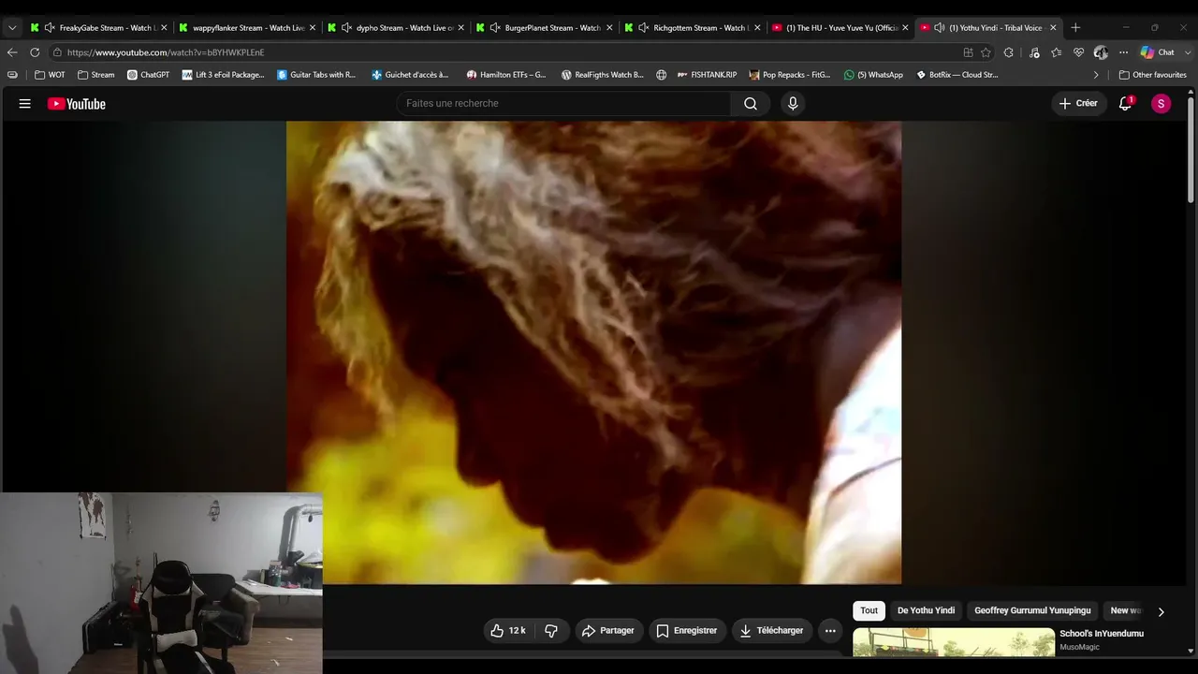Open the browser profile picture
This screenshot has width=1198, height=674.
pyautogui.click(x=1101, y=52)
